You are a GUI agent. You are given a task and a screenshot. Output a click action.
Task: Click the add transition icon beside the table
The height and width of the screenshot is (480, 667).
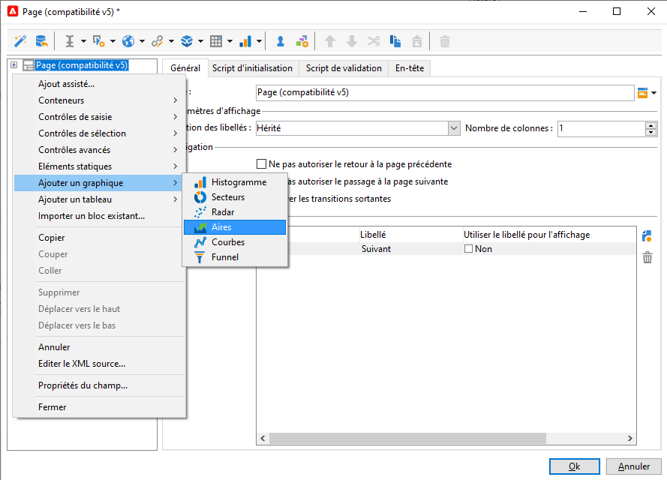tap(647, 236)
